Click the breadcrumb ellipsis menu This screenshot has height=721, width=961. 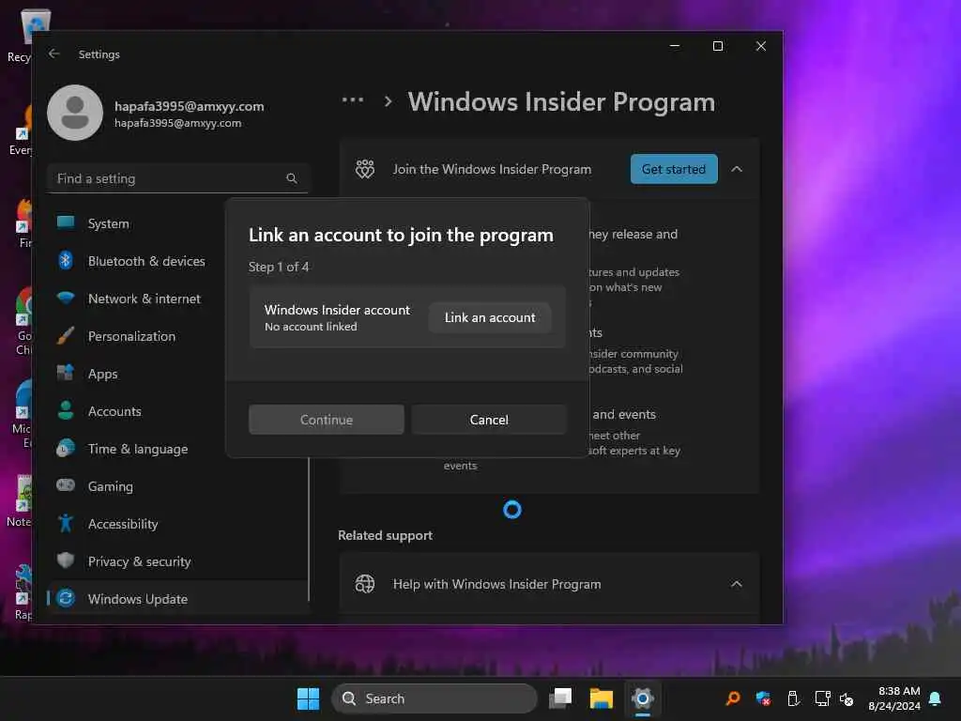pos(353,100)
